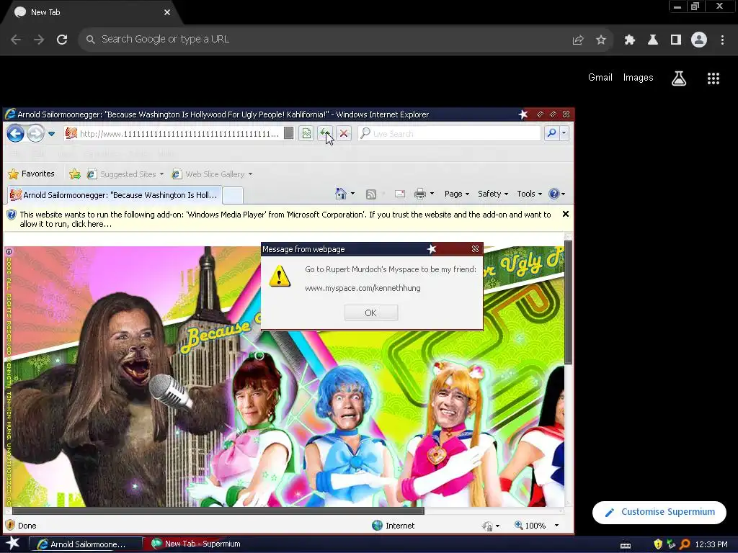Click the Print icon in command bar

click(x=420, y=194)
